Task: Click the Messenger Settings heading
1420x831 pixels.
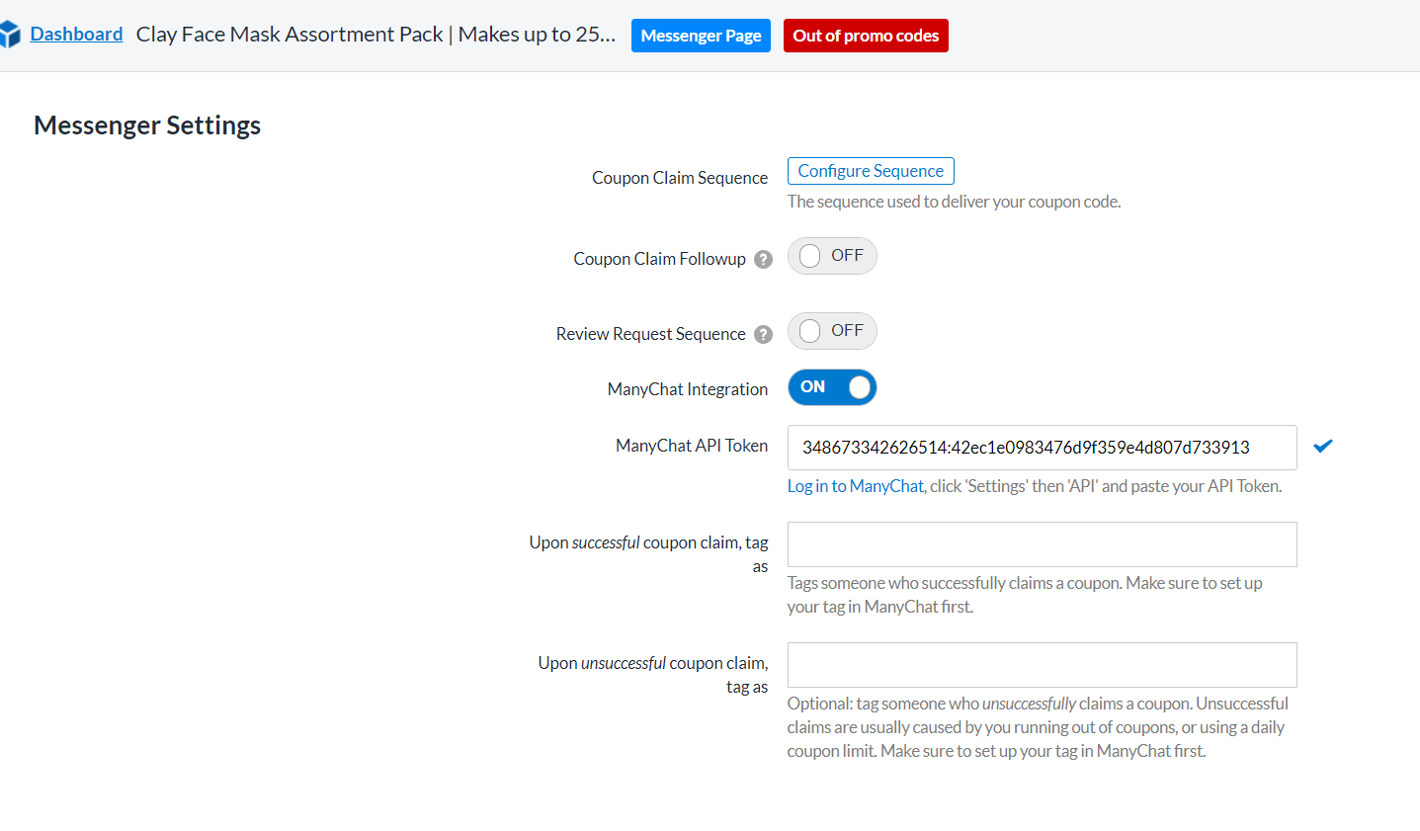Action: coord(147,125)
